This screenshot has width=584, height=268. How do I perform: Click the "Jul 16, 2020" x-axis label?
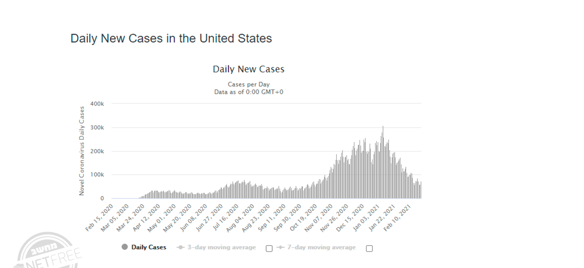pyautogui.click(x=226, y=218)
